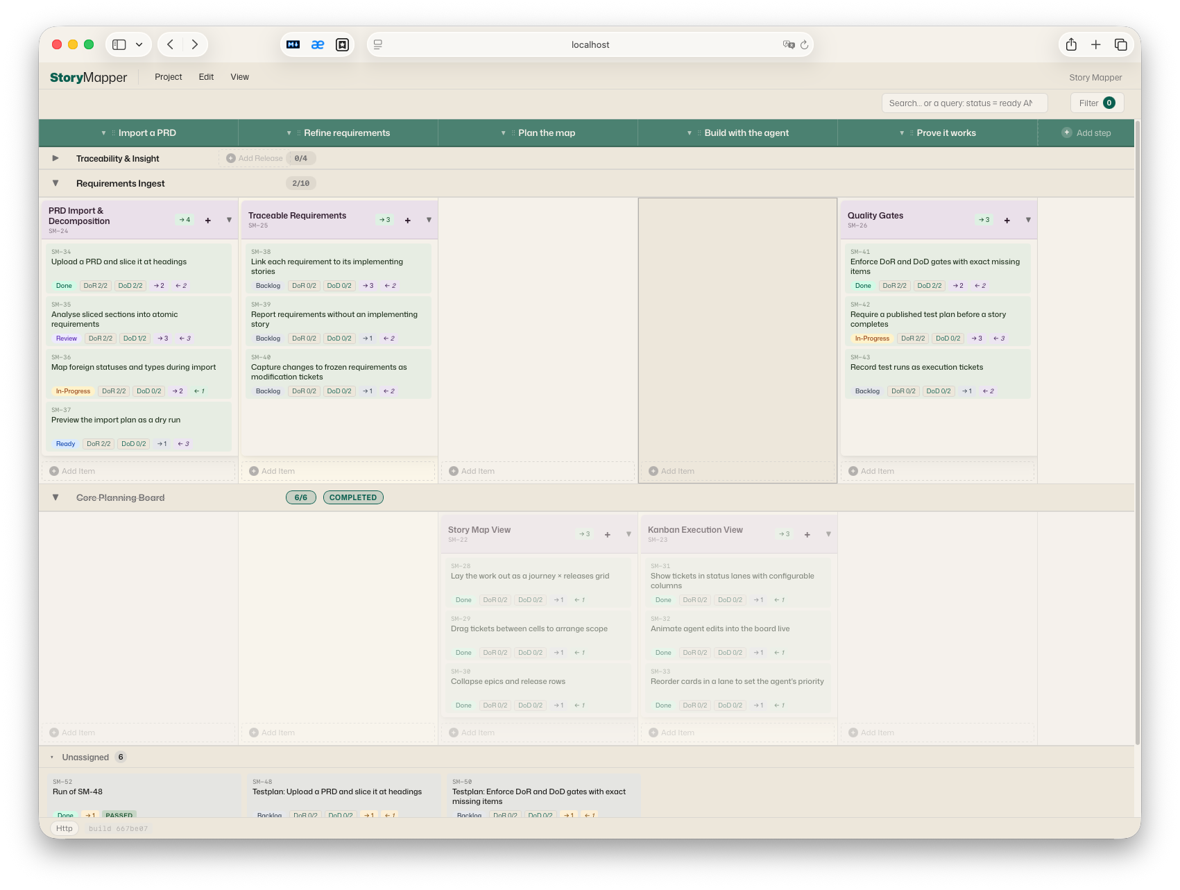Click Backlog status on SM-43 card
Screen dimensions: 1180x890
[x=867, y=391]
